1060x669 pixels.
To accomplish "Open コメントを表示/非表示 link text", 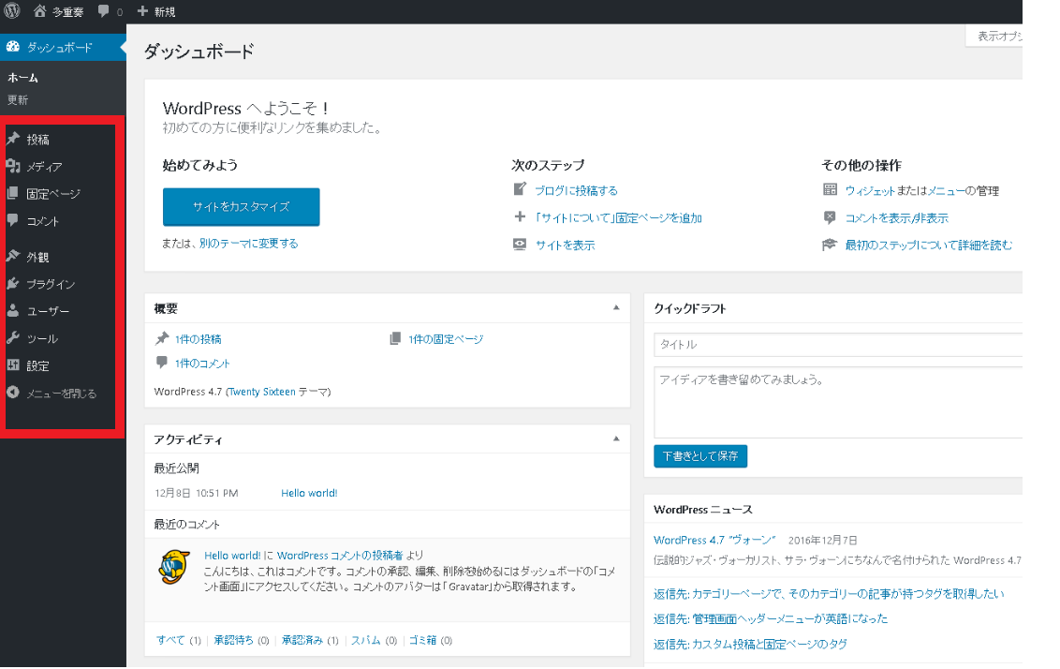I will point(896,217).
